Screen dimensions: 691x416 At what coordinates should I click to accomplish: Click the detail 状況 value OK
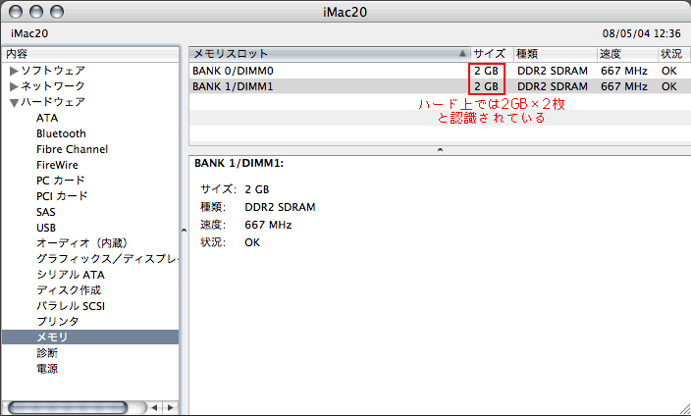(252, 242)
